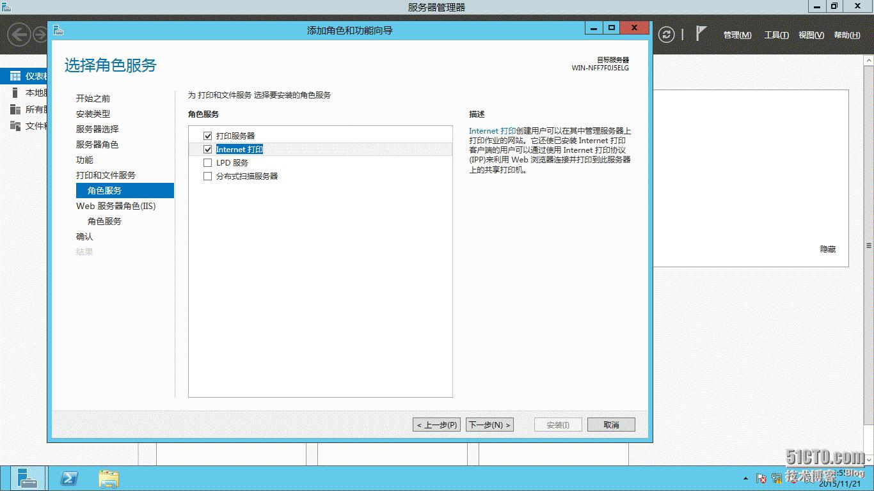This screenshot has width=874, height=491.
Task: Open the Action Center flag in the system tray
Action: tap(760, 478)
